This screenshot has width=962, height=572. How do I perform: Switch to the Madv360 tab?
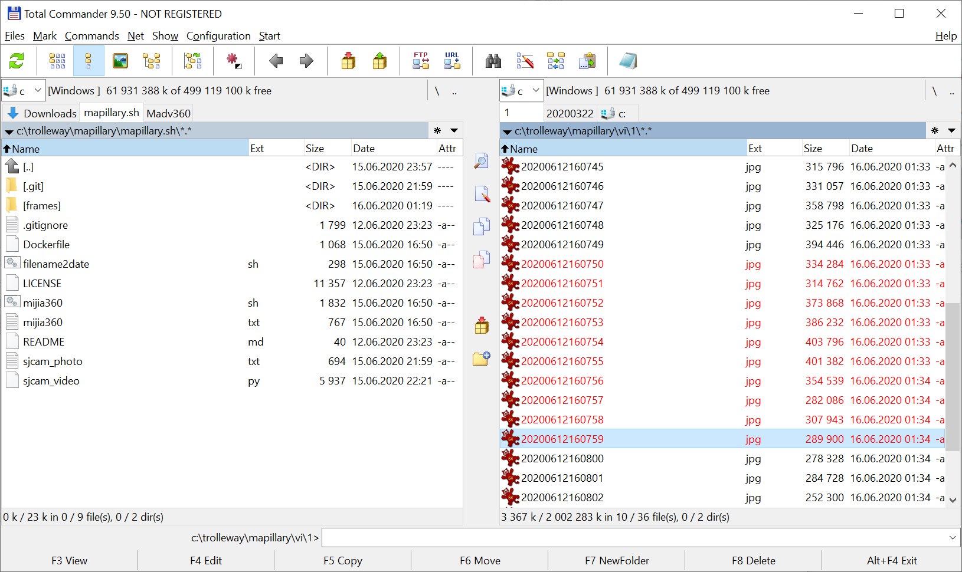pos(169,113)
